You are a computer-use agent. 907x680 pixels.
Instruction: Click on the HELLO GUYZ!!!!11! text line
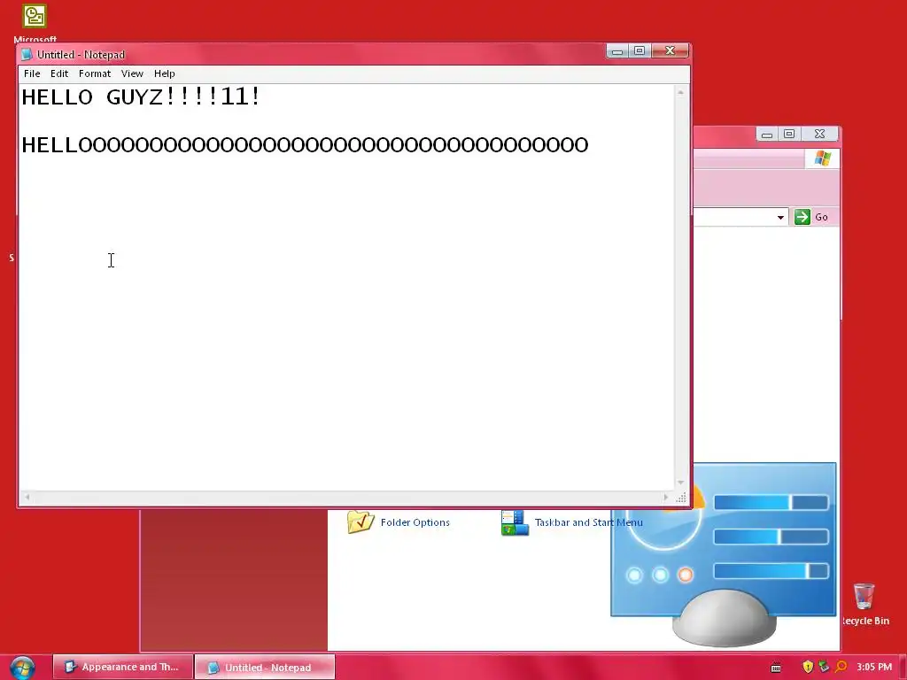point(141,97)
